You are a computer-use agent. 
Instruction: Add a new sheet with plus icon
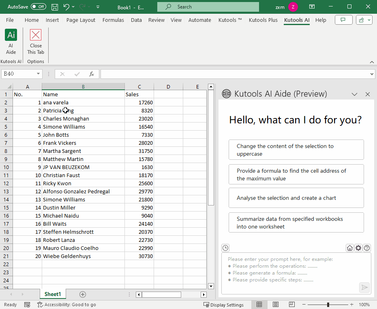click(x=82, y=294)
